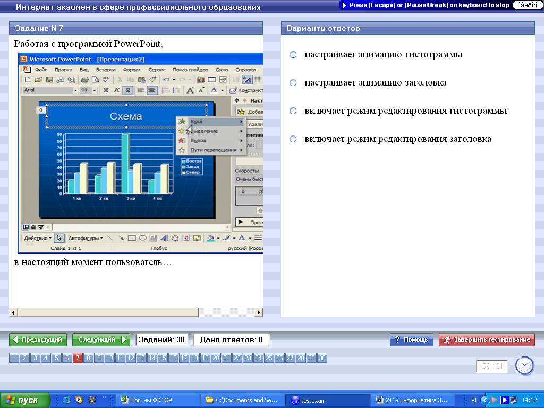The height and width of the screenshot is (408, 544).
Task: Launch Windows Media Player from quick launch
Action: click(79, 400)
